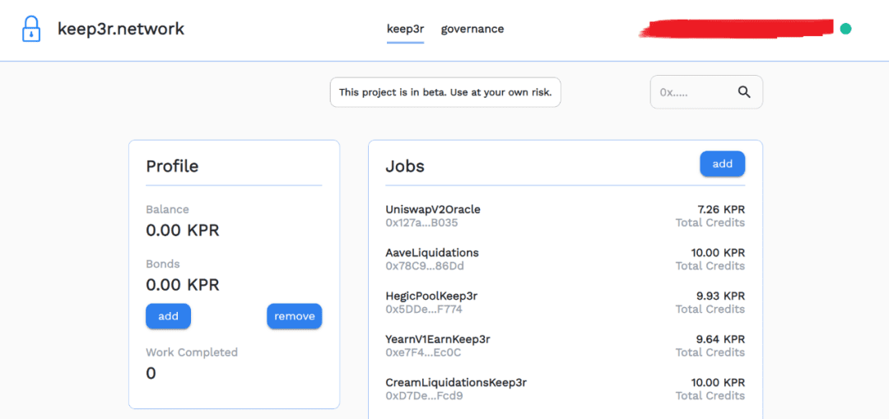Click the 9.64 KPR credits value
This screenshot has width=889, height=419.
tap(720, 339)
